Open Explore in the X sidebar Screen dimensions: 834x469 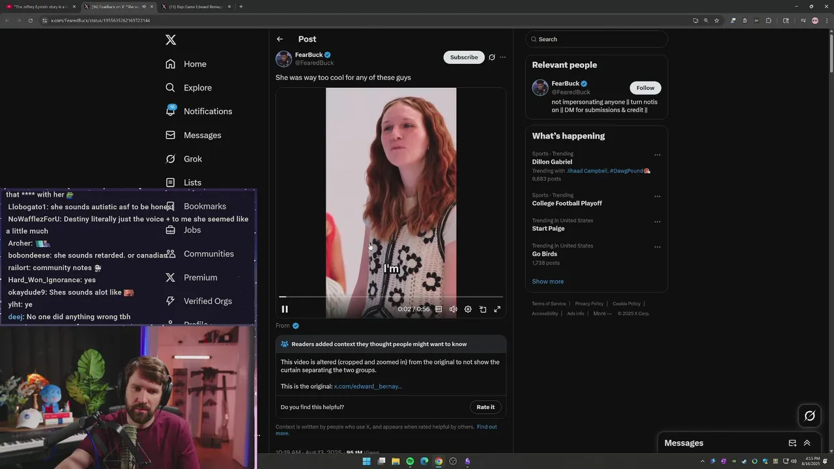pyautogui.click(x=189, y=88)
